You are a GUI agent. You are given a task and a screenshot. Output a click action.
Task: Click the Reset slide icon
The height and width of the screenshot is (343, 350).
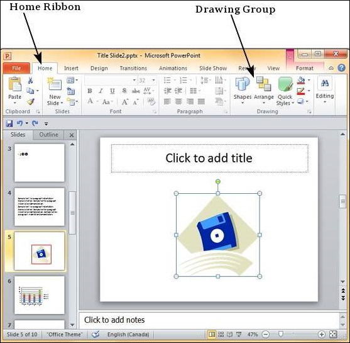tap(71, 91)
